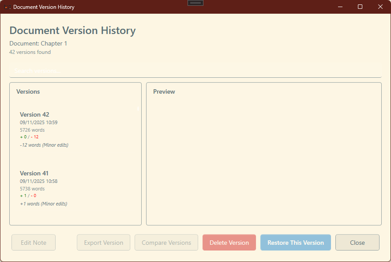The height and width of the screenshot is (262, 391).
Task: Select Version 41 in the versions list
Action: pos(75,188)
